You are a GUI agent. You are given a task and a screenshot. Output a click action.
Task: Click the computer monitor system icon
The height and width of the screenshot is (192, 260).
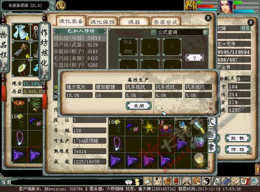click(254, 181)
